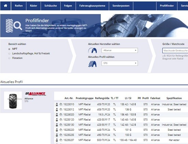Click tire size 19.5 L R 24
This screenshot has width=188, height=144.
click(x=104, y=114)
